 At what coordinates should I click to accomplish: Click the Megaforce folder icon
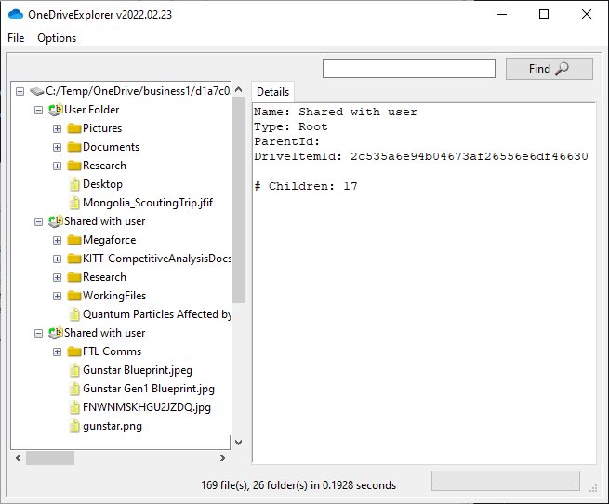[73, 240]
